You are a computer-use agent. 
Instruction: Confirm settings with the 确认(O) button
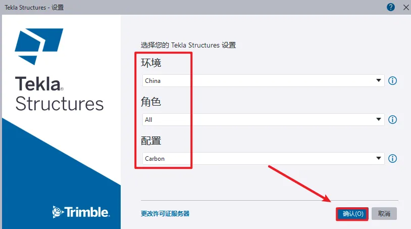click(x=352, y=214)
